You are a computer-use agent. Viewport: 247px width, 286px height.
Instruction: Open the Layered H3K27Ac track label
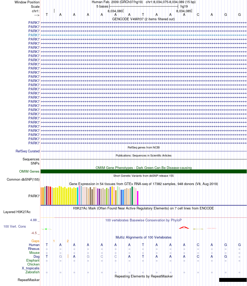coord(17,212)
